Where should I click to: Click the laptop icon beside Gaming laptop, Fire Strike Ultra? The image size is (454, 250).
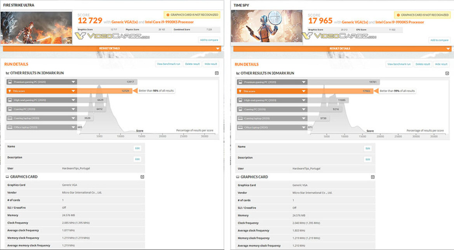(x=10, y=118)
